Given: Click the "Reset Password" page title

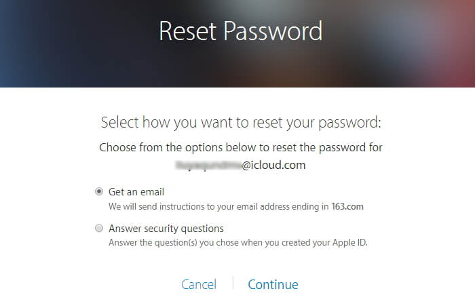Looking at the screenshot, I should 240,31.
